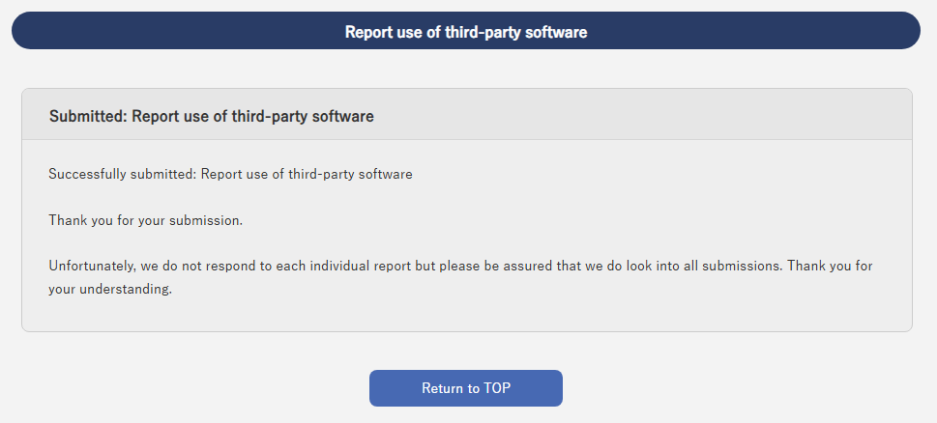Click 'Report use of third-party software' banner title
The width and height of the screenshot is (937, 423).
[466, 32]
